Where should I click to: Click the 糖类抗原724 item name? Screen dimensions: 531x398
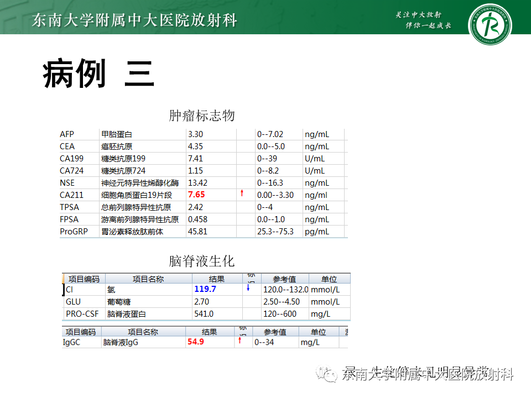click(123, 171)
